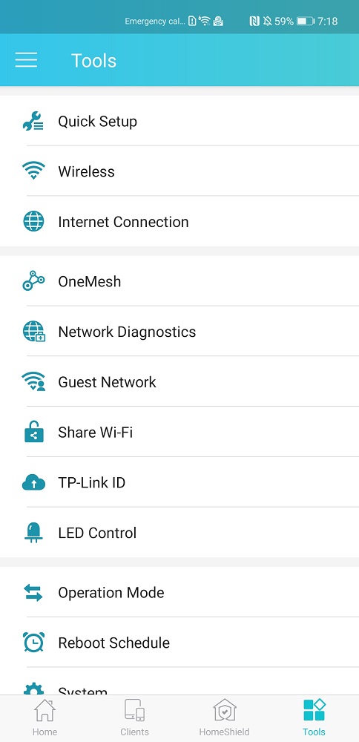Tap the OneMesh nodes icon

tap(33, 281)
